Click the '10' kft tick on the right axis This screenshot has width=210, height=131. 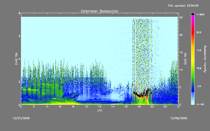[181, 70]
